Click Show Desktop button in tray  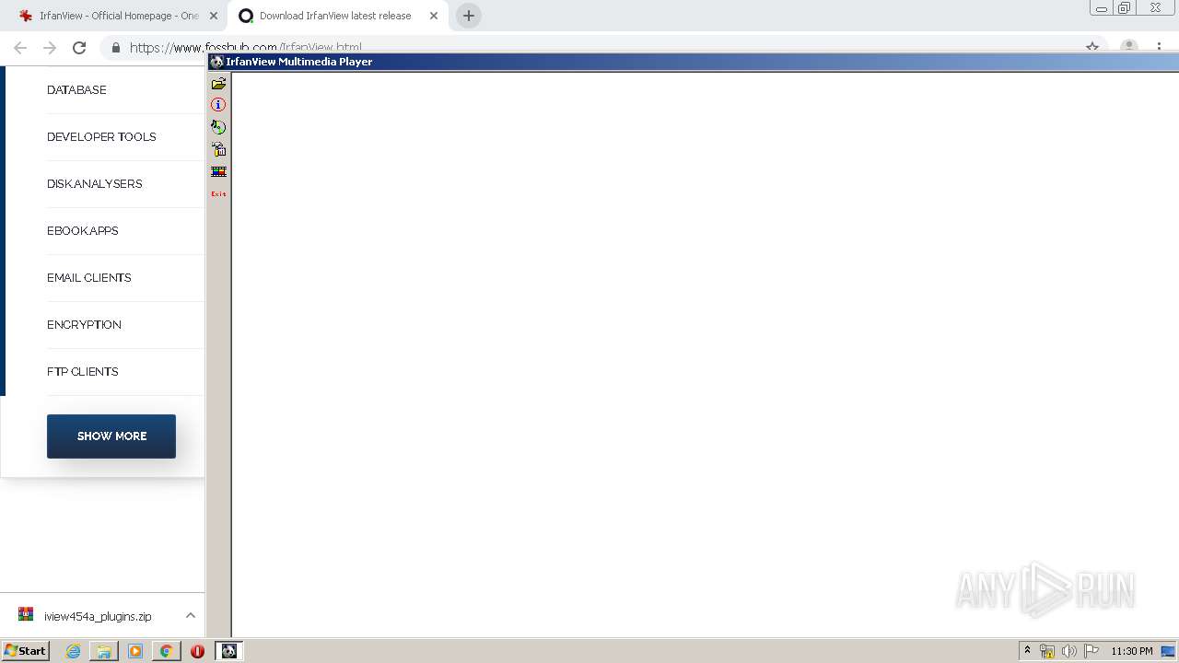[1169, 651]
